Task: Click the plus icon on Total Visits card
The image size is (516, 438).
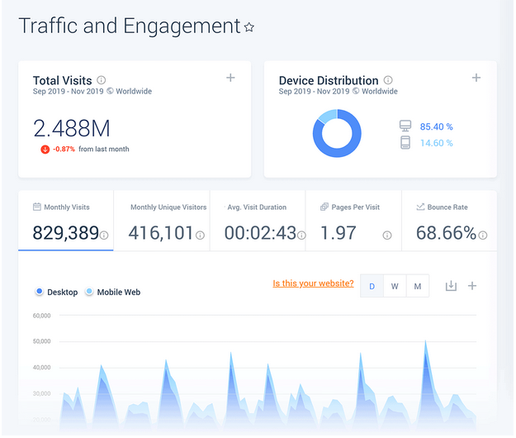Action: 230,78
